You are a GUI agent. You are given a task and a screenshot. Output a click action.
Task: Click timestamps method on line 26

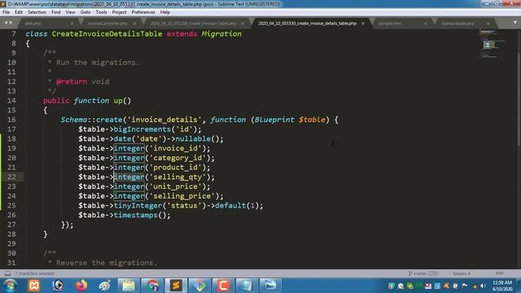(x=136, y=215)
